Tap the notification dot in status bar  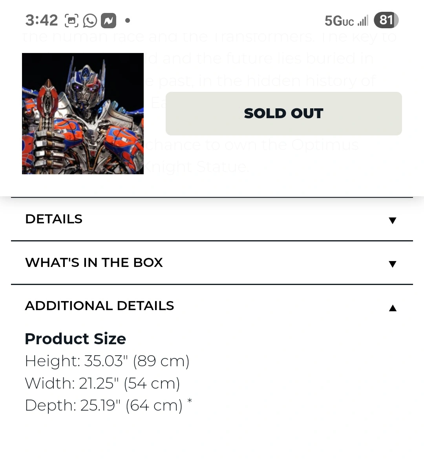pyautogui.click(x=127, y=20)
